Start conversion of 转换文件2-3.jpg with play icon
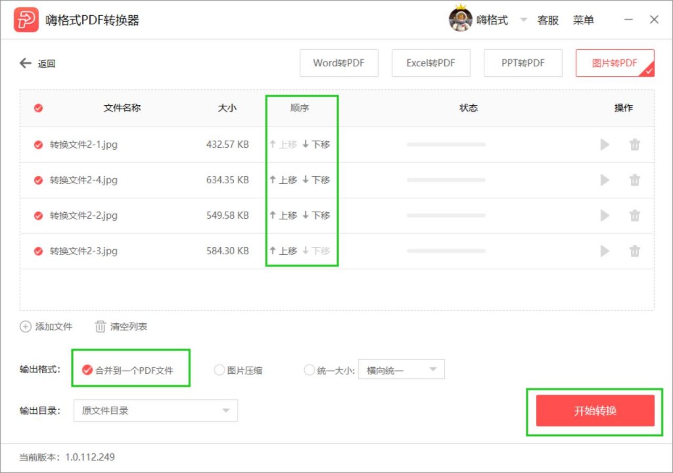This screenshot has width=673, height=473. (x=605, y=251)
